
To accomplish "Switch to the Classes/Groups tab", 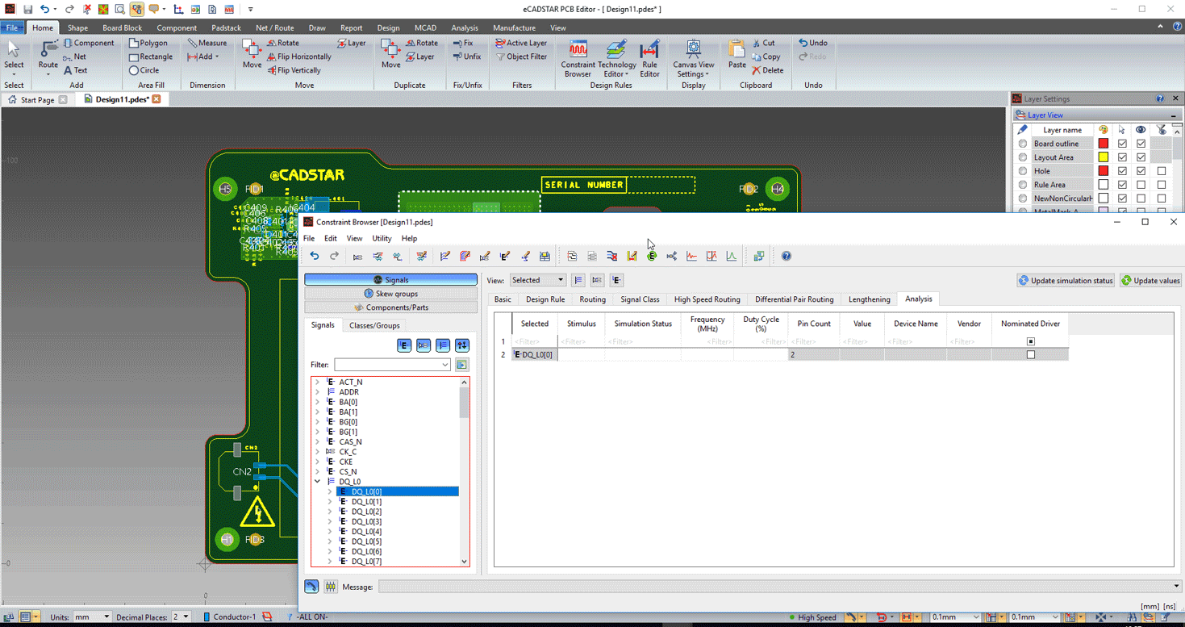I will 374,325.
